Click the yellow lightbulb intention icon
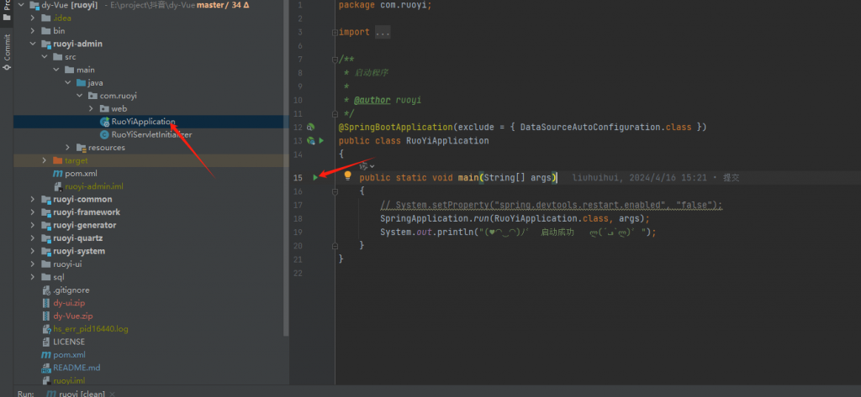Viewport: 861px width, 397px height. coord(347,177)
